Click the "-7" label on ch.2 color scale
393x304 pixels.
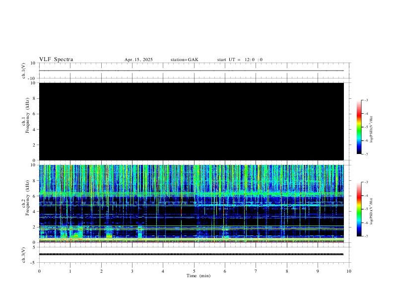366,236
